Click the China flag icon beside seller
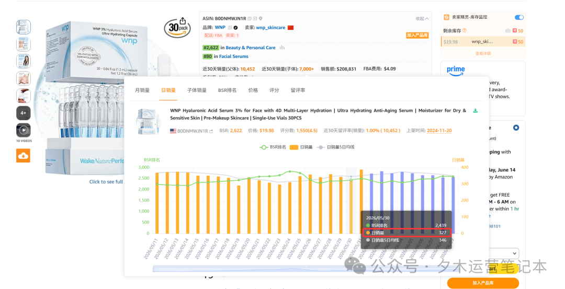Screen dimensions: 565x289 click(290, 28)
